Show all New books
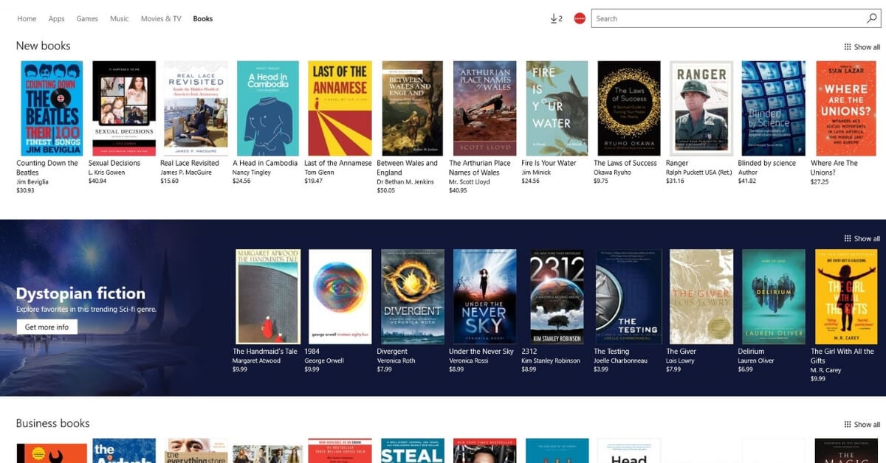886x463 pixels. [x=862, y=47]
